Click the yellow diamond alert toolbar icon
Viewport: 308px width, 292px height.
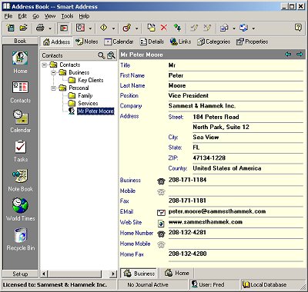104,28
